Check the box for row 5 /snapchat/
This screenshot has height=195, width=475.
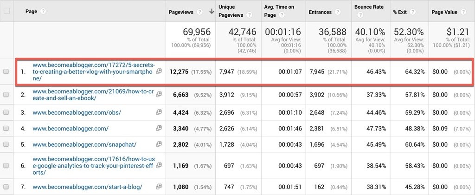[6, 145]
